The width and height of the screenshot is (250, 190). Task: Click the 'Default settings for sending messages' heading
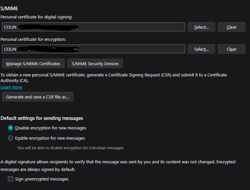[x=42, y=118]
